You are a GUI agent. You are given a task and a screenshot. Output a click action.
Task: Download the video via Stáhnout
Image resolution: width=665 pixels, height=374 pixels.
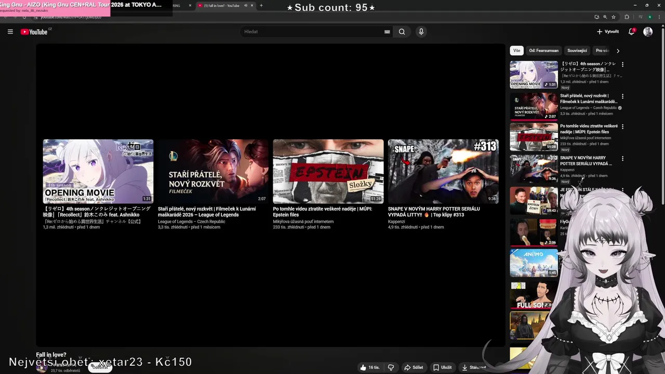click(x=474, y=367)
